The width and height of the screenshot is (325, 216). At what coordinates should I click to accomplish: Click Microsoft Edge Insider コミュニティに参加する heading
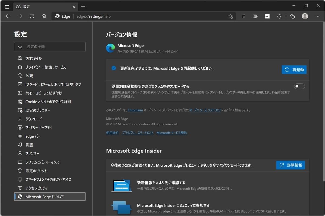tap(173, 205)
